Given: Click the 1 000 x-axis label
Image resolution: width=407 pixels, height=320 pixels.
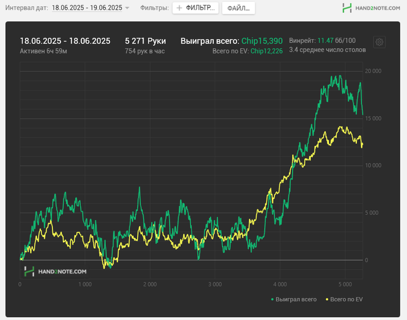Looking at the screenshot, I should pos(85,285).
